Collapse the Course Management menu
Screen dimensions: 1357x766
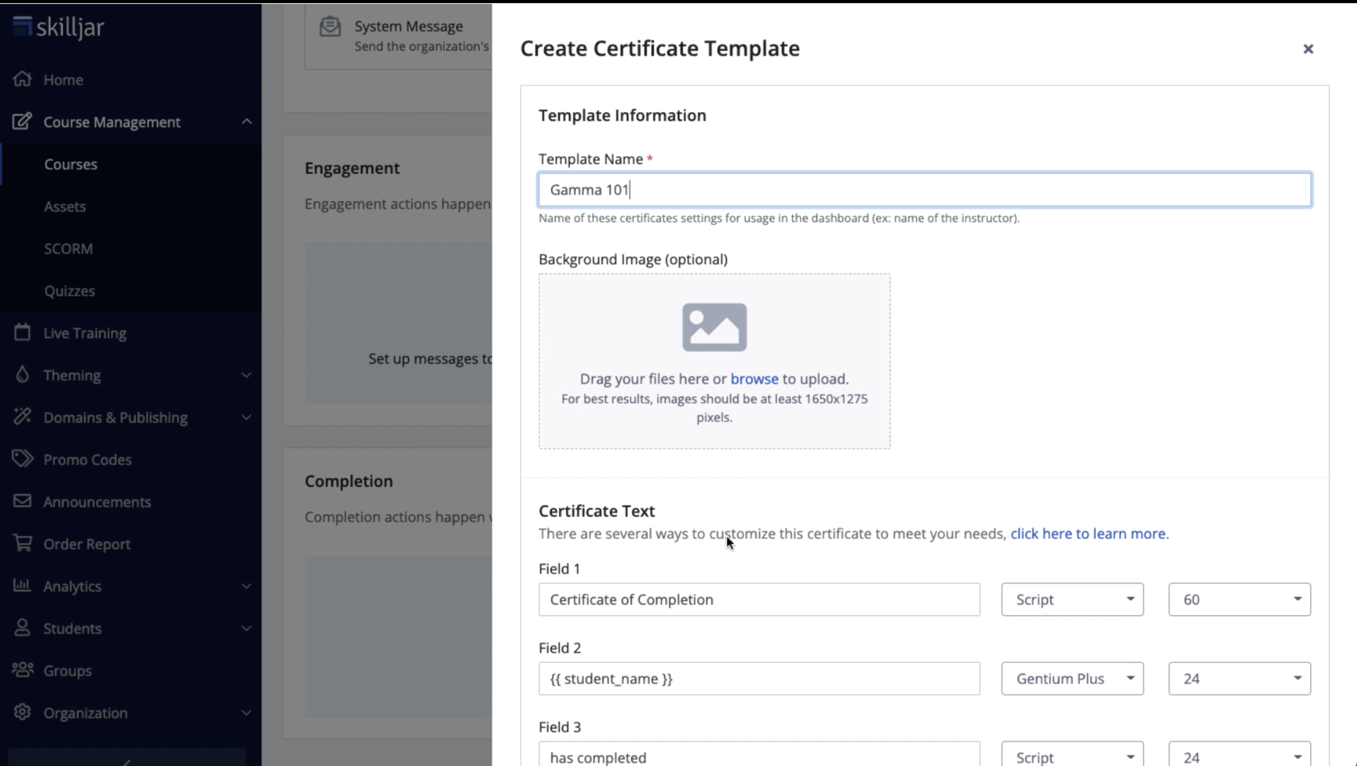coord(246,122)
